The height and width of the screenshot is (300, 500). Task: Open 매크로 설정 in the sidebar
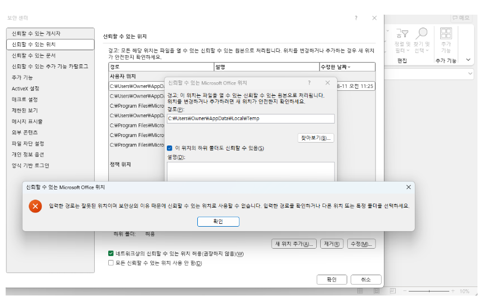(x=50, y=100)
